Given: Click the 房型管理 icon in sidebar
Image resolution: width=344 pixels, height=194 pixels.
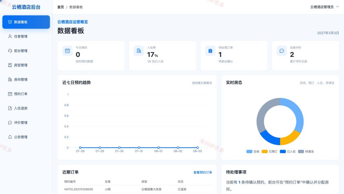Looking at the screenshot, I should tap(10, 65).
